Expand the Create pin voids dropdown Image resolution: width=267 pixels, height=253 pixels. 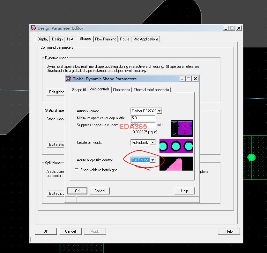(x=153, y=142)
